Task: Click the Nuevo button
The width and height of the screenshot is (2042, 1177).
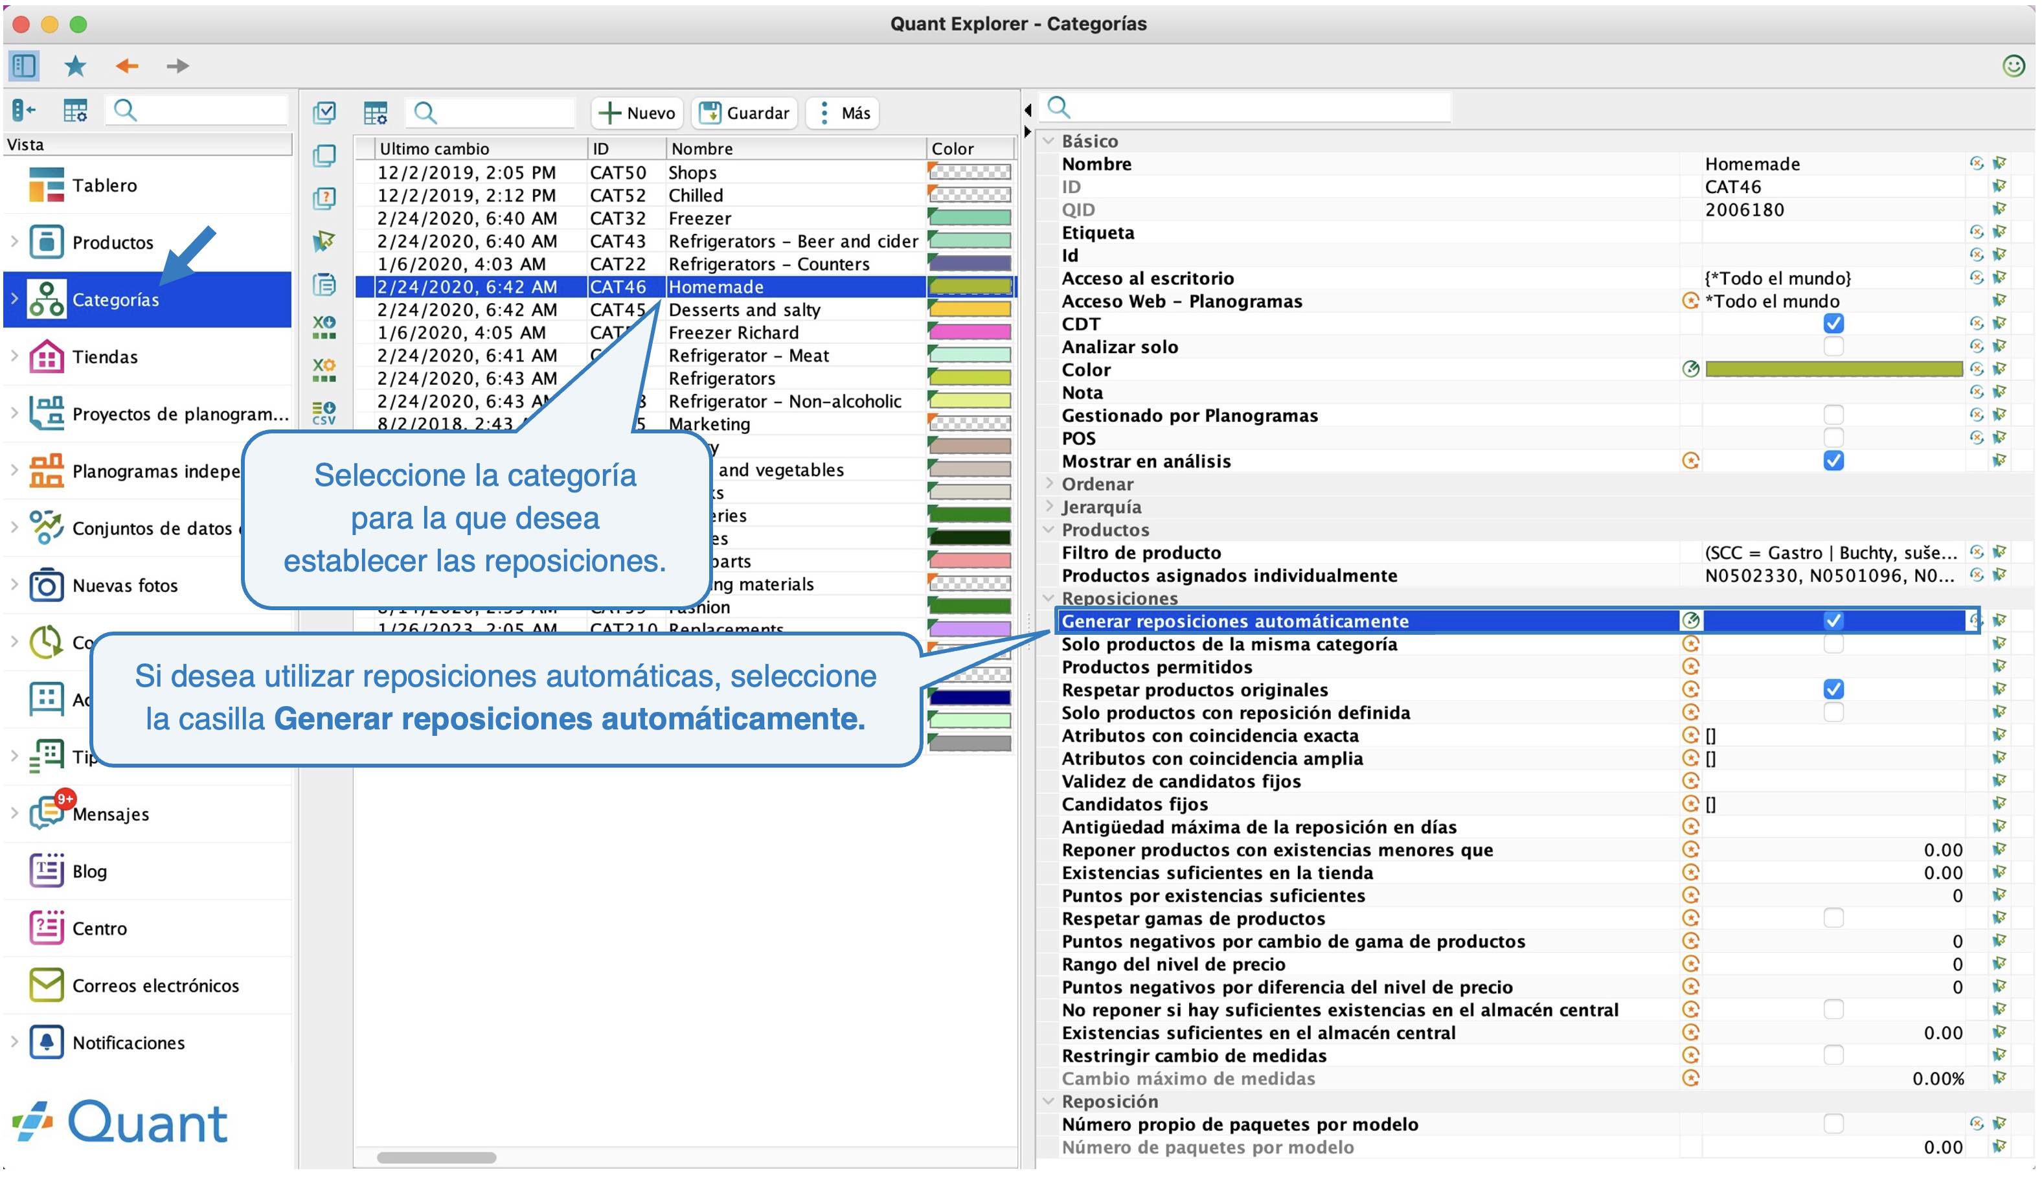Action: pyautogui.click(x=637, y=112)
